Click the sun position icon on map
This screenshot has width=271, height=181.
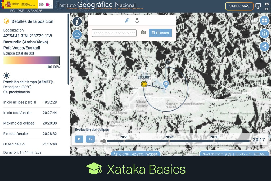click(144, 84)
